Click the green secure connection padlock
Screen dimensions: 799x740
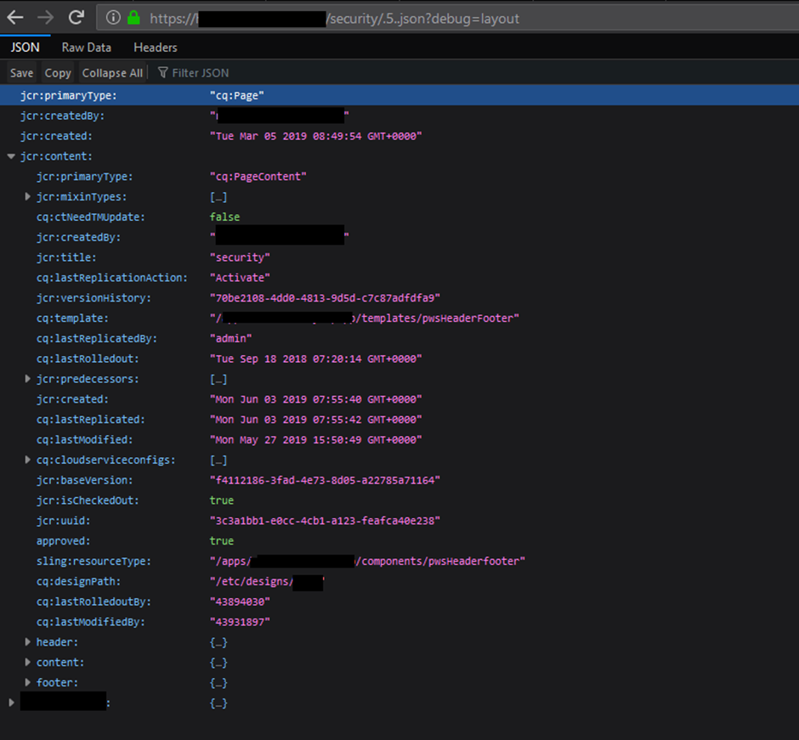click(x=133, y=18)
